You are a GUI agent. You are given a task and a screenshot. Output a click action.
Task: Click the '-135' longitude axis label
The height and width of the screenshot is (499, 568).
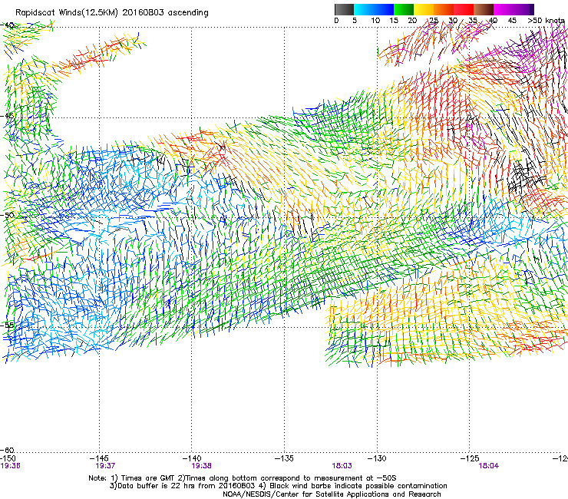(x=284, y=459)
